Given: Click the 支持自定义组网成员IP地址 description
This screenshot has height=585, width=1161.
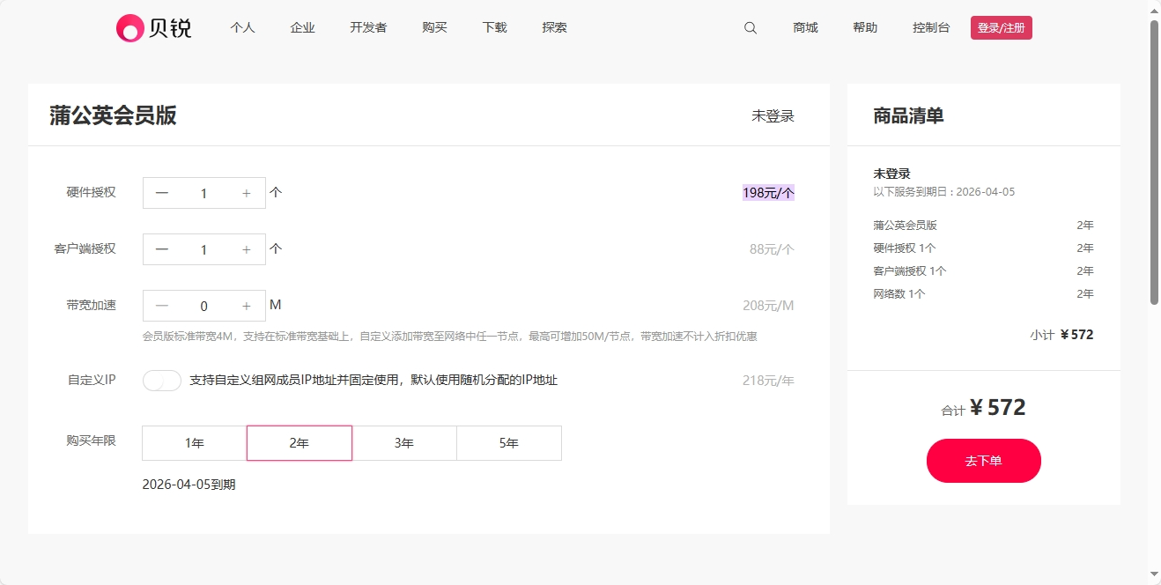Looking at the screenshot, I should 373,381.
